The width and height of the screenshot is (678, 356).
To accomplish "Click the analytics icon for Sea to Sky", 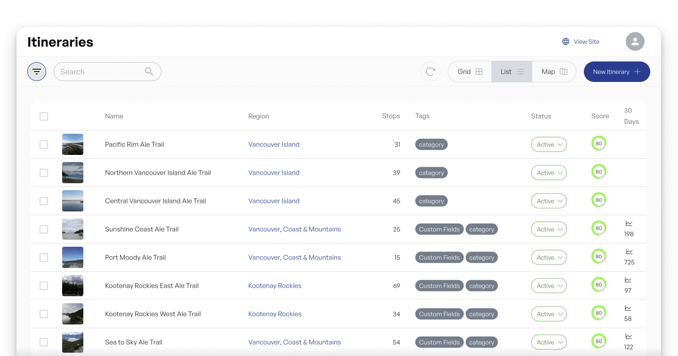I will [x=629, y=337].
